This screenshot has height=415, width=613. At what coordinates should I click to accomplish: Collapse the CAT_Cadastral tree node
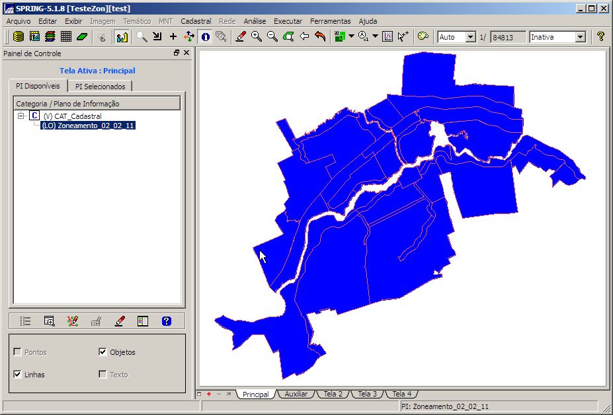pos(20,116)
